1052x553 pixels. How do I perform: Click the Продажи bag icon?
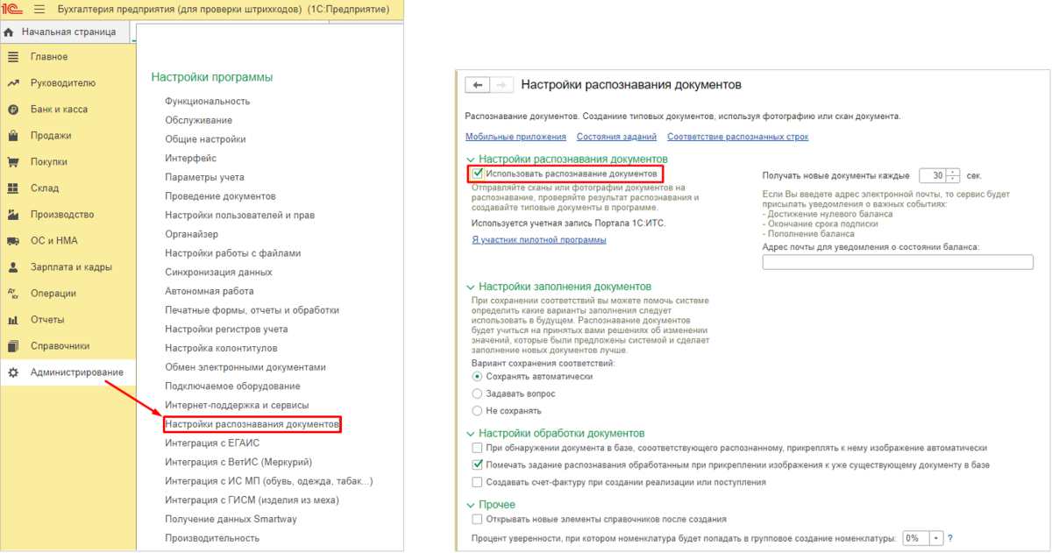(12, 136)
